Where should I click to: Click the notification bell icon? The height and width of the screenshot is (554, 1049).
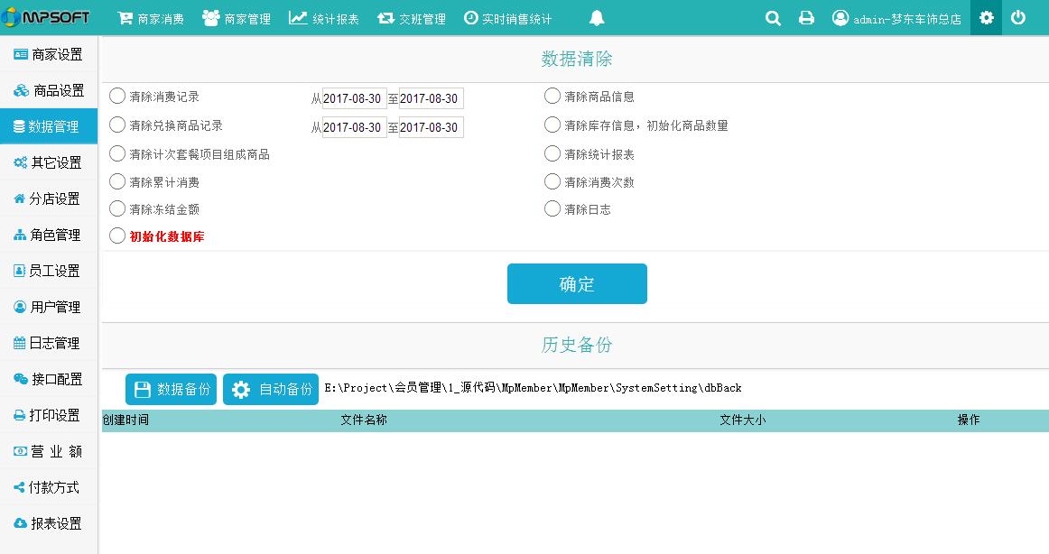pyautogui.click(x=597, y=18)
